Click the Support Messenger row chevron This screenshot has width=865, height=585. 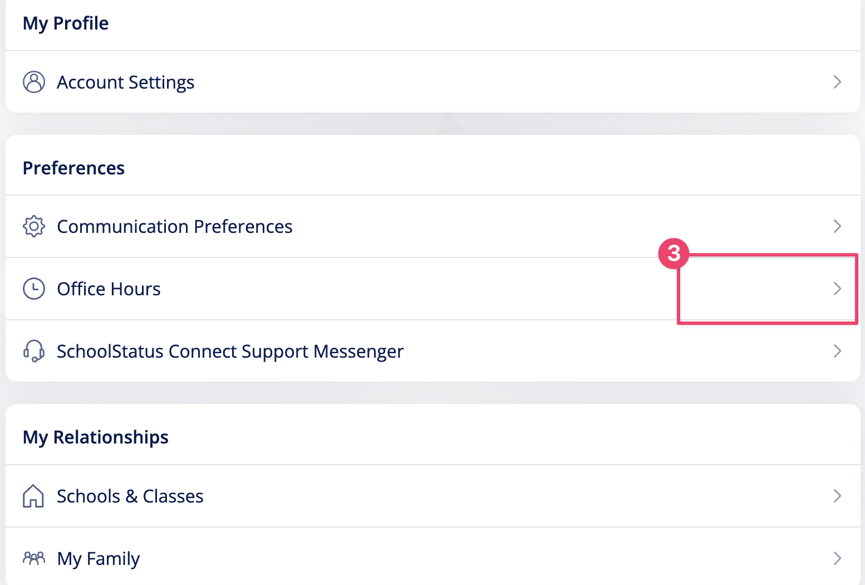click(837, 351)
